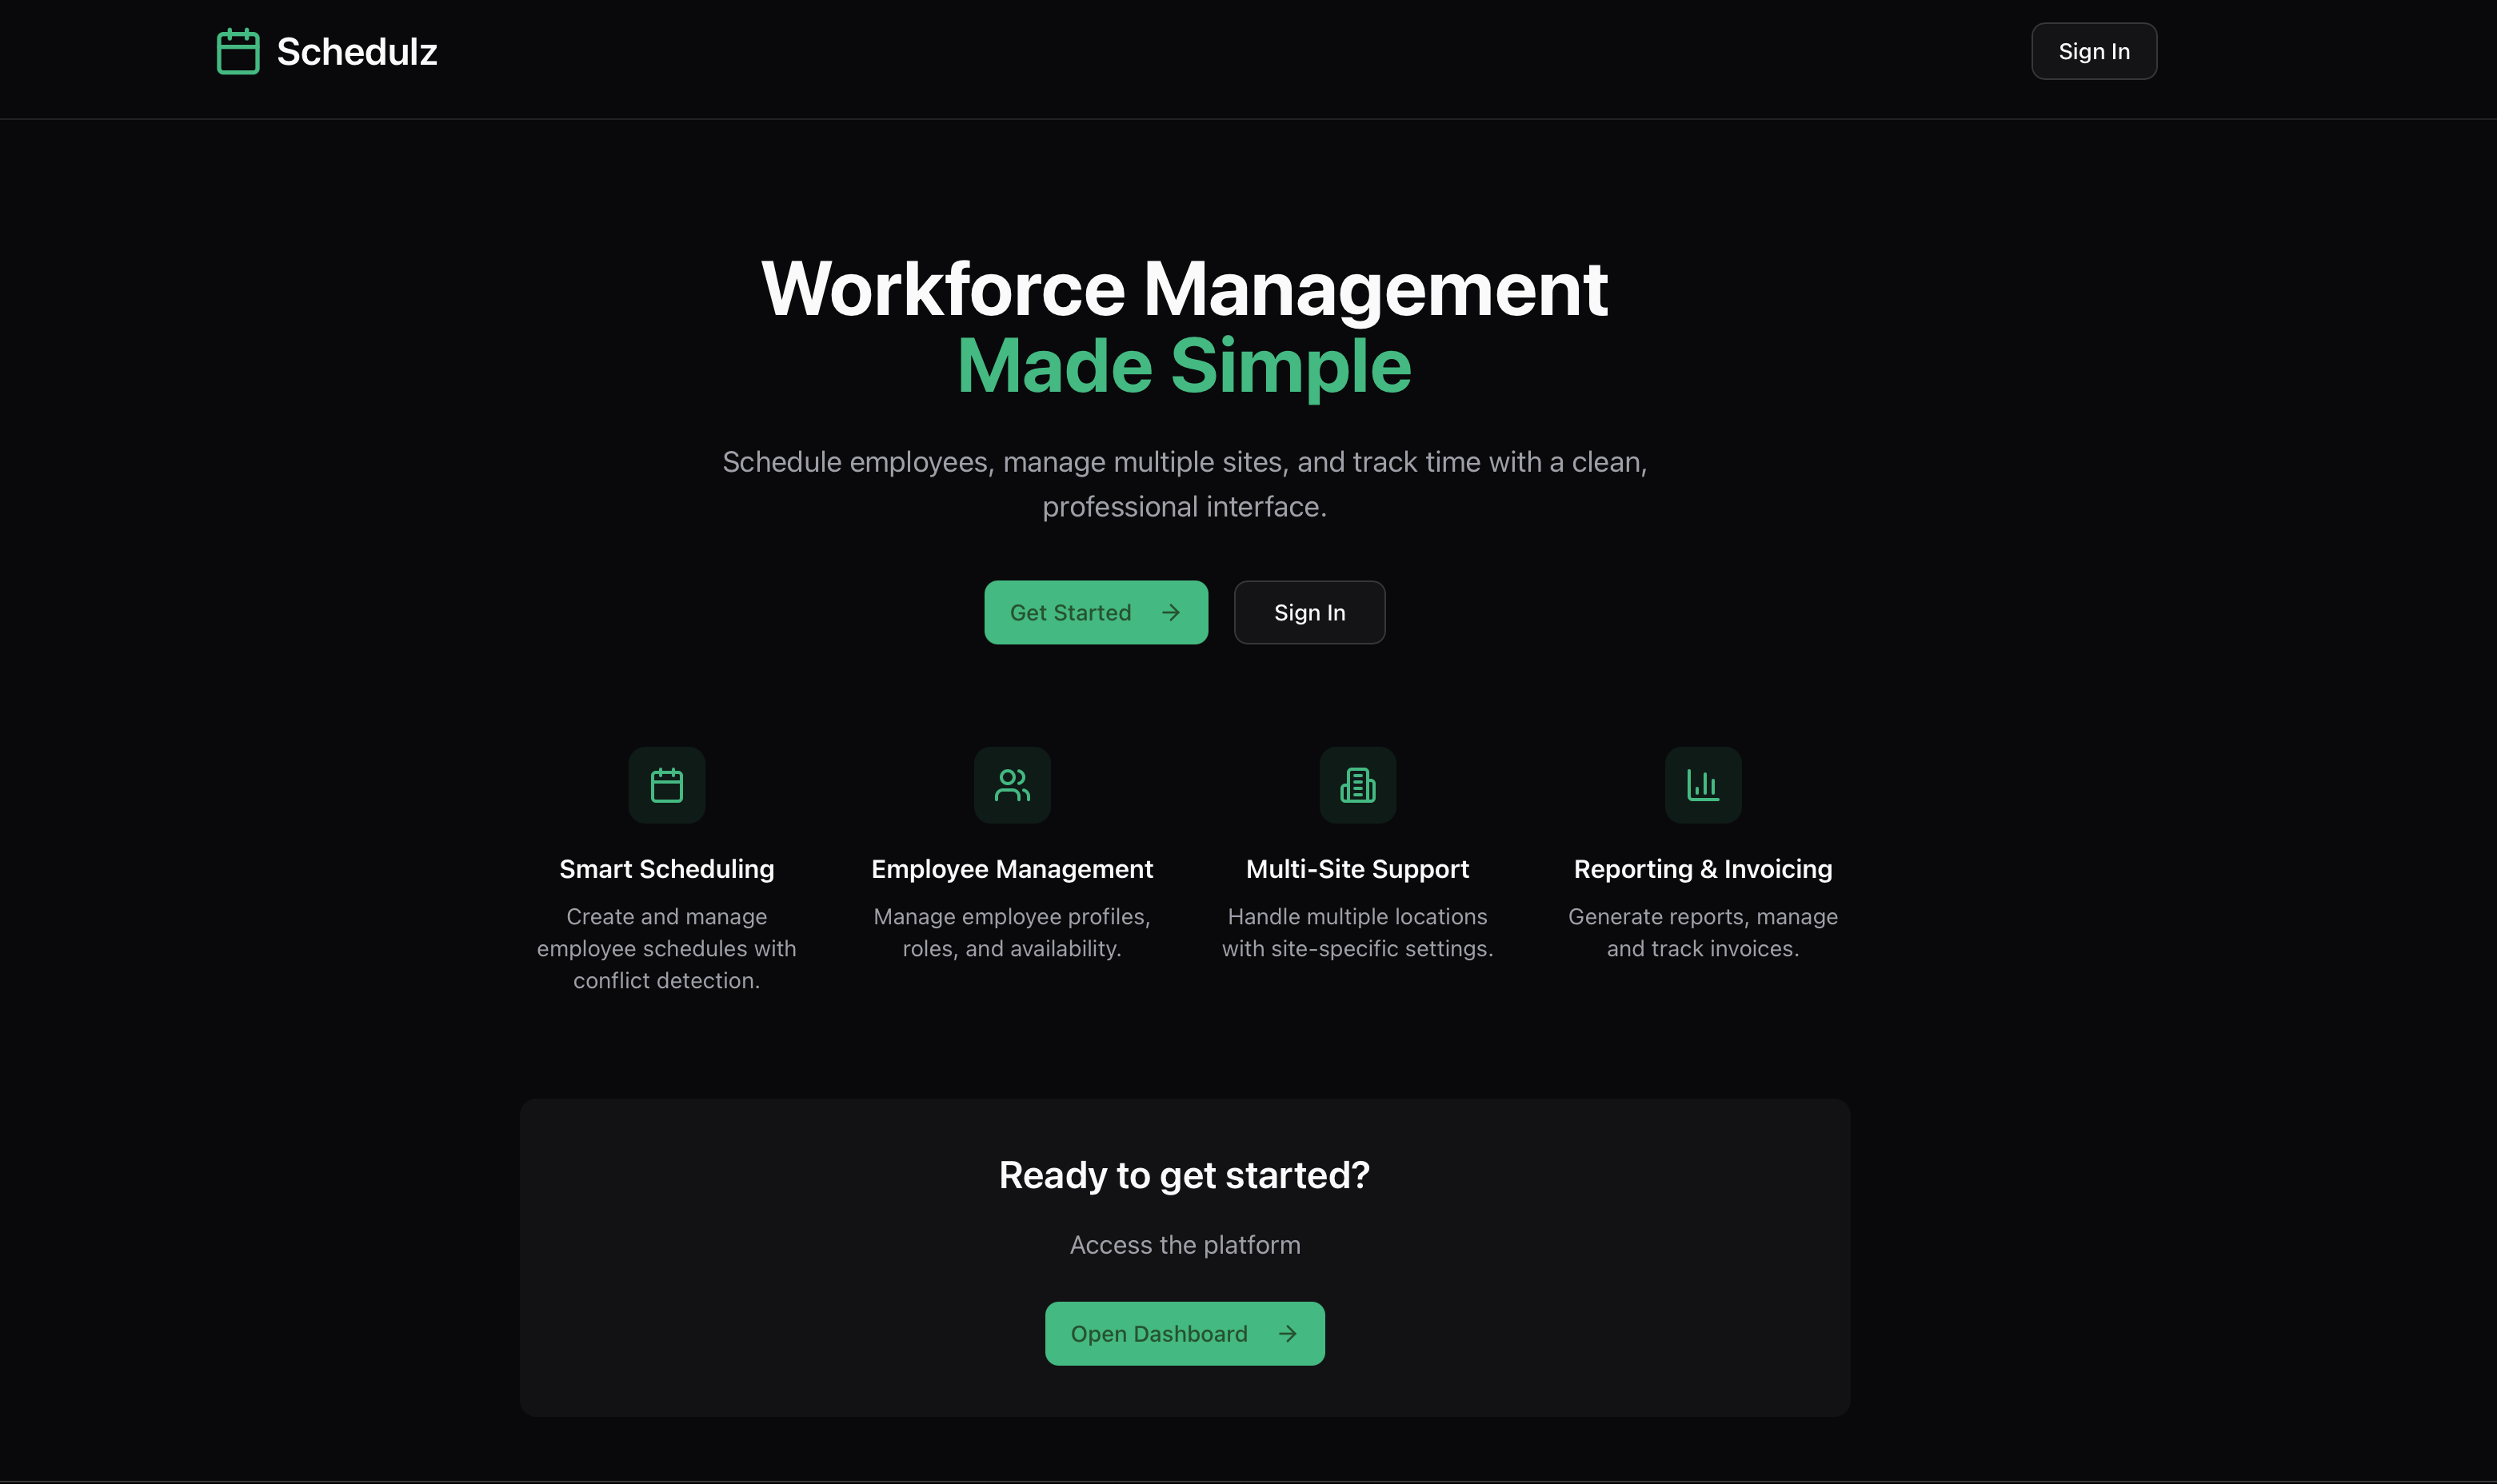This screenshot has height=1484, width=2497.
Task: Click the Multi-Site Support building icon
Action: pos(1357,785)
